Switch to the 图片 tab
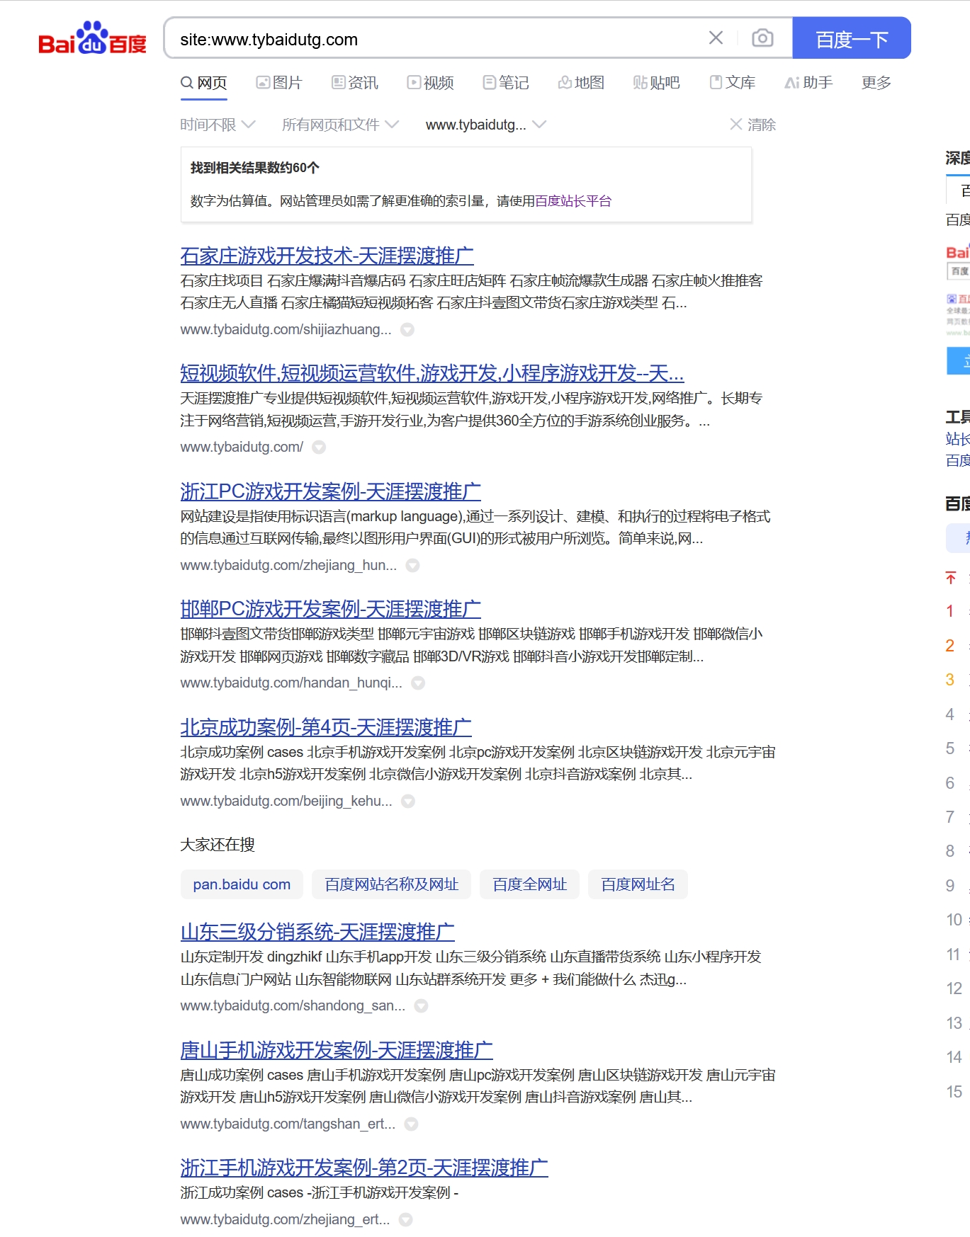Viewport: 970px width, 1237px height. tap(279, 83)
